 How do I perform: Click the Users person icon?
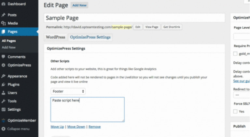pos(3,93)
